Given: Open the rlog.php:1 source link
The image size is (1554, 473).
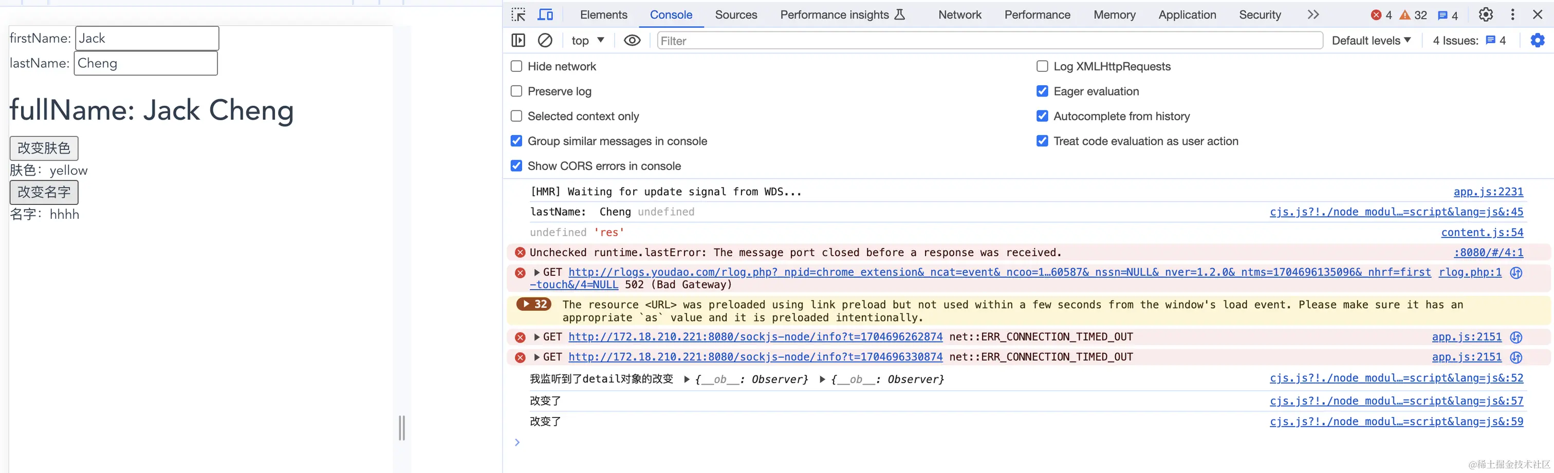Looking at the screenshot, I should [x=1470, y=272].
